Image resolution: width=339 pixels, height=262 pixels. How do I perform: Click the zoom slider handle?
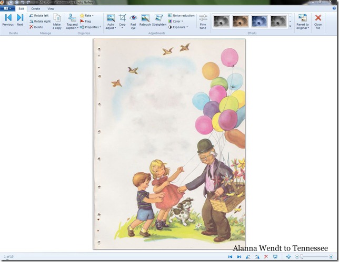coord(302,257)
